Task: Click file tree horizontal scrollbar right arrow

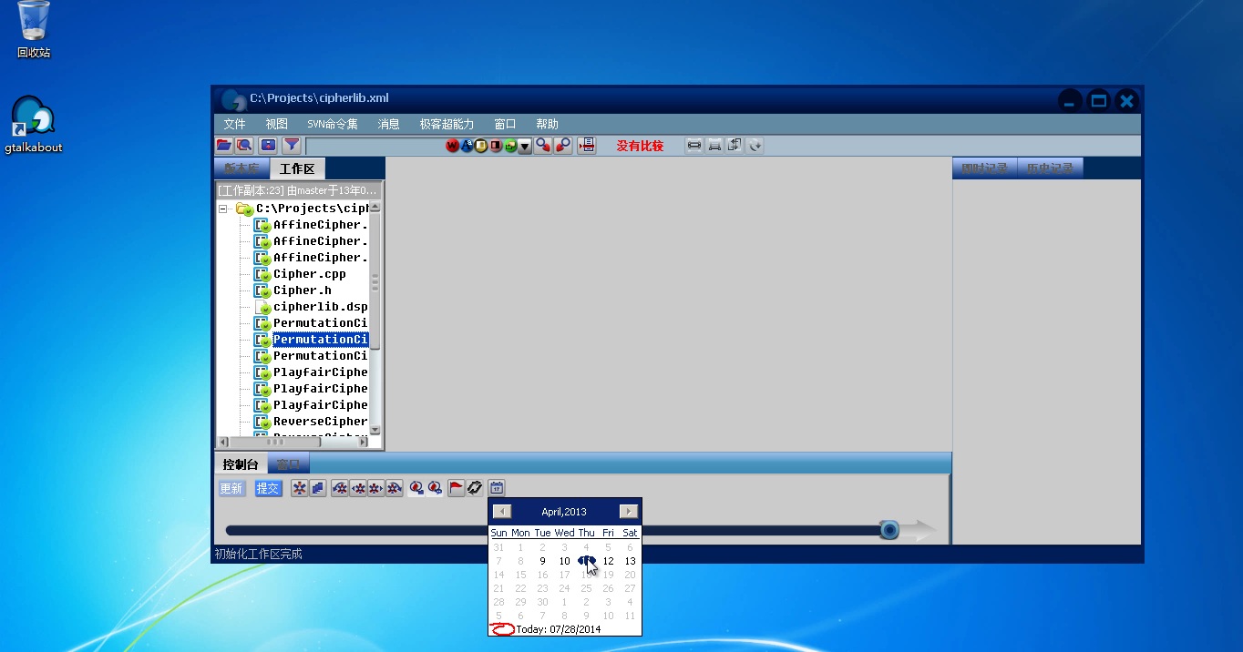Action: [363, 442]
